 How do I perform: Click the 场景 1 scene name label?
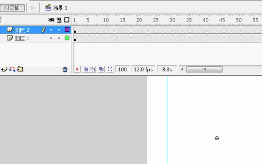[60, 8]
